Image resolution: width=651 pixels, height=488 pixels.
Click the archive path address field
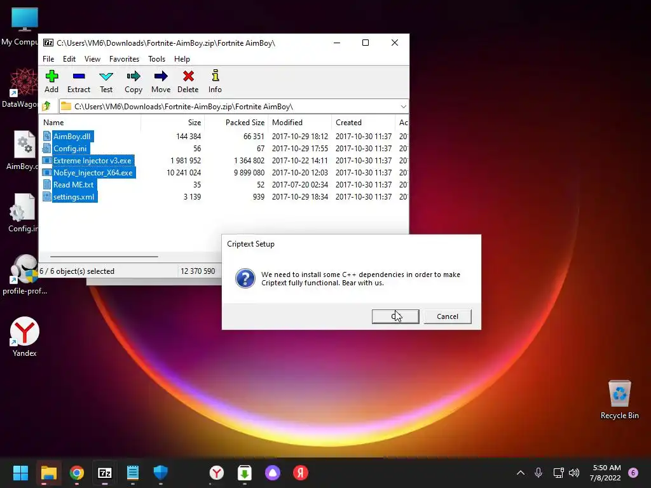pyautogui.click(x=234, y=107)
